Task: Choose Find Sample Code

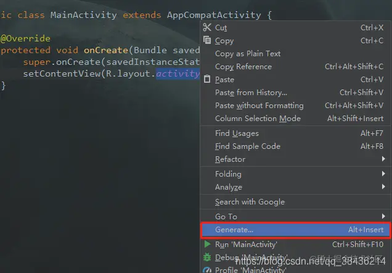Action: pos(296,146)
